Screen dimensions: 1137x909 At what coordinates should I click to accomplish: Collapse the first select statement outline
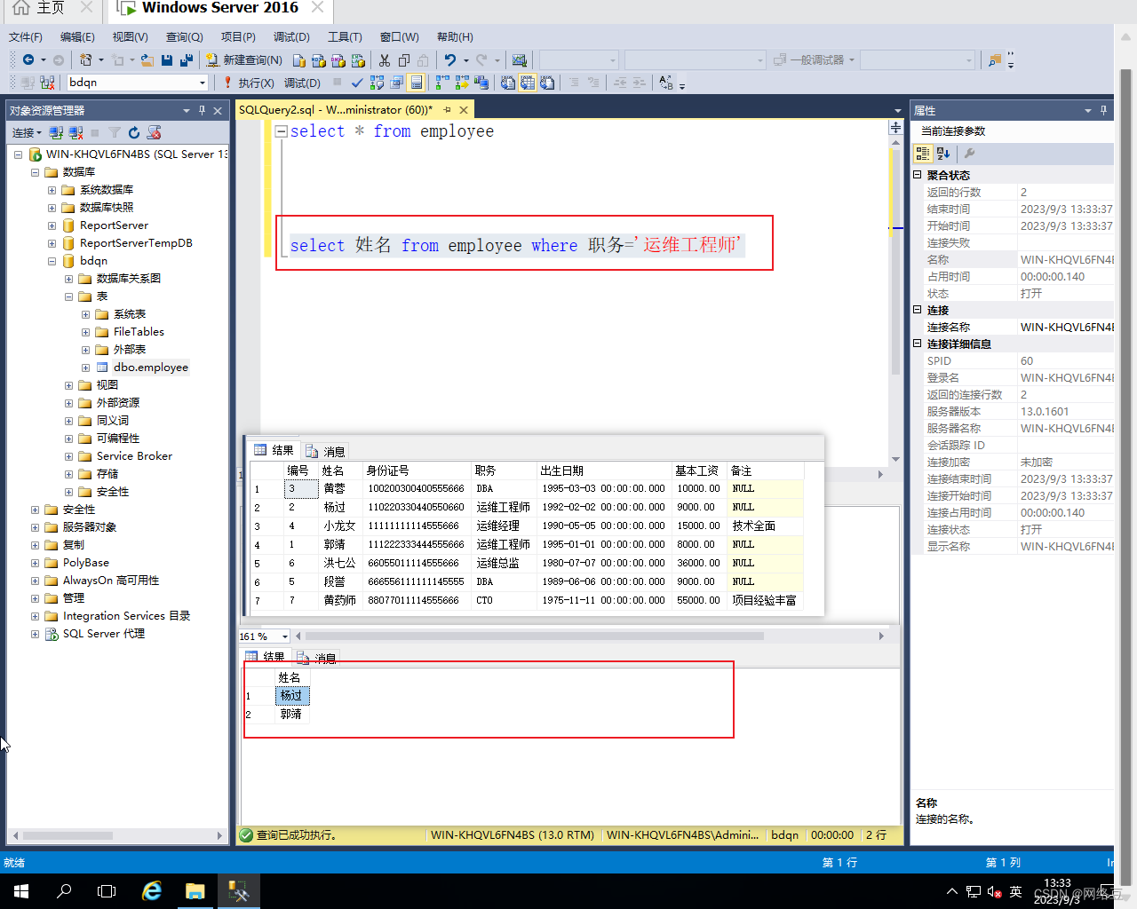click(281, 131)
